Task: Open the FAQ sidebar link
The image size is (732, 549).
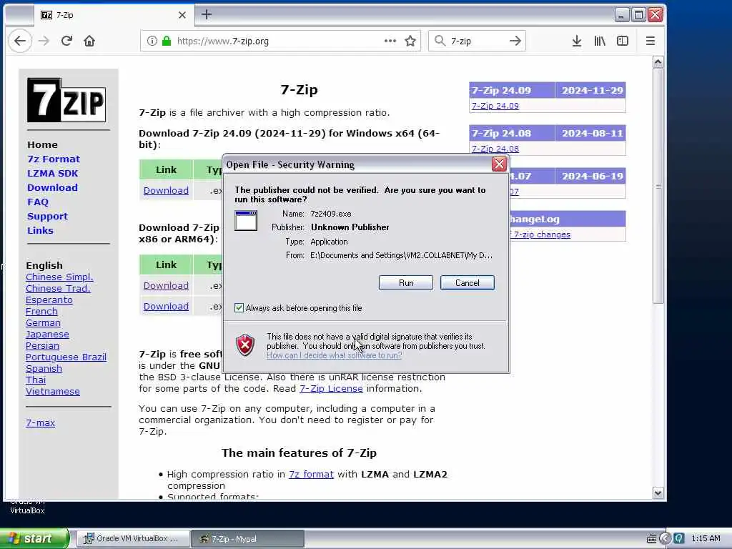Action: click(x=38, y=202)
